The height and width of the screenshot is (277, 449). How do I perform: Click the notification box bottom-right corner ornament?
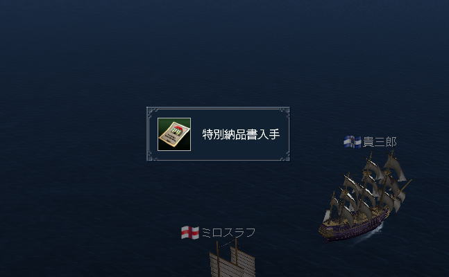(x=285, y=156)
